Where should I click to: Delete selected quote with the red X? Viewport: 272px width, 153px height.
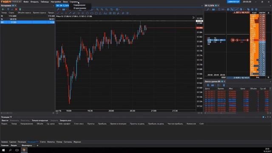[16, 9]
